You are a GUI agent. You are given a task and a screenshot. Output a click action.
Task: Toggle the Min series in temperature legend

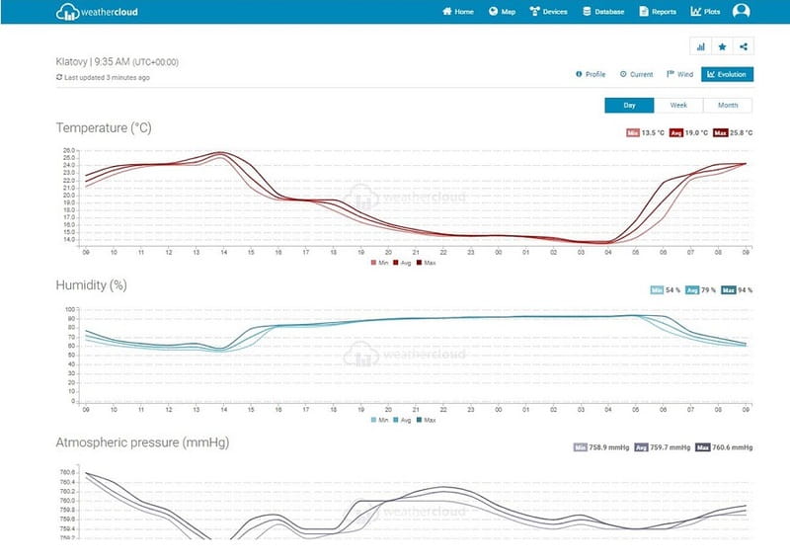click(380, 263)
